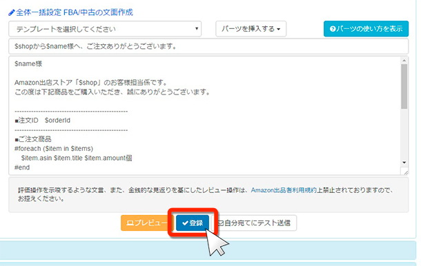Click inside the message body textarea
The height and width of the screenshot is (266, 421).
[x=204, y=116]
